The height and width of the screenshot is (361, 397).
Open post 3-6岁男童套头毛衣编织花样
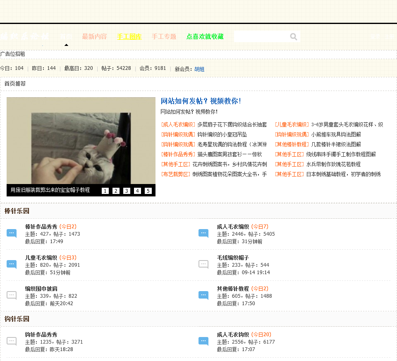tap(347, 124)
